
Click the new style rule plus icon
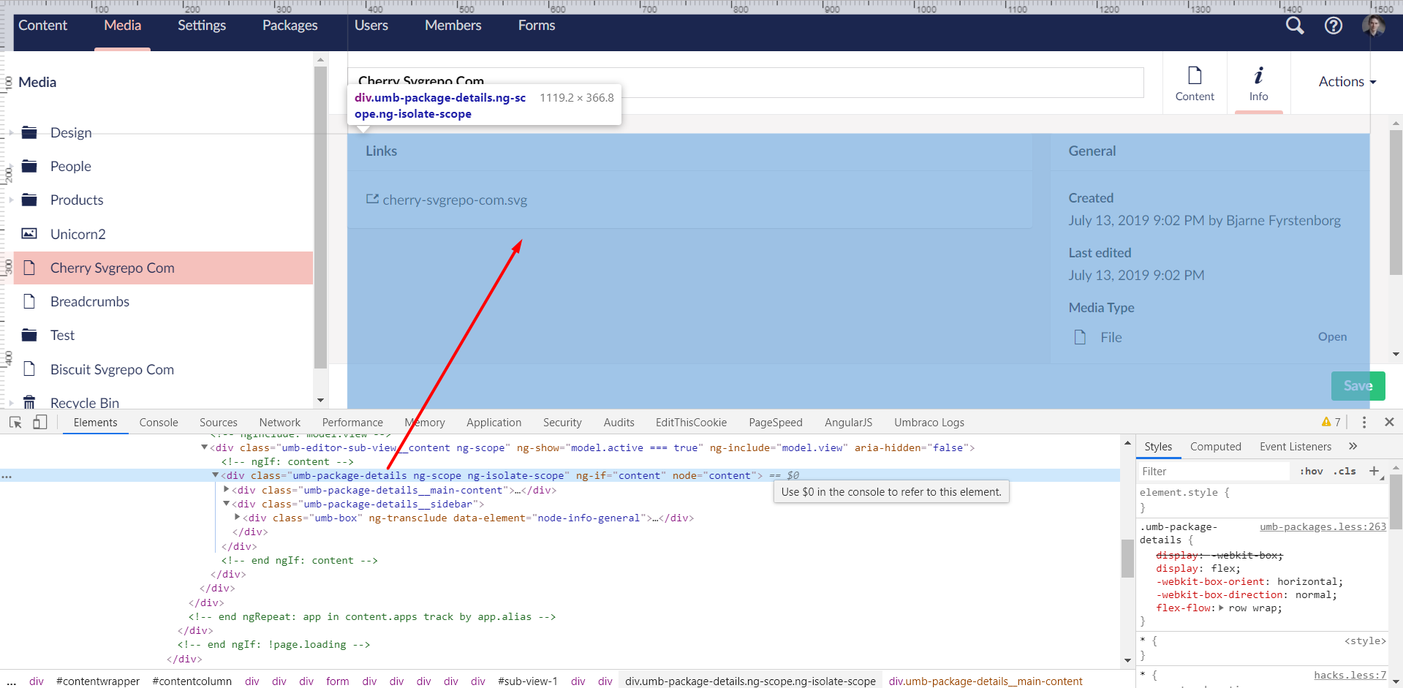tap(1375, 472)
